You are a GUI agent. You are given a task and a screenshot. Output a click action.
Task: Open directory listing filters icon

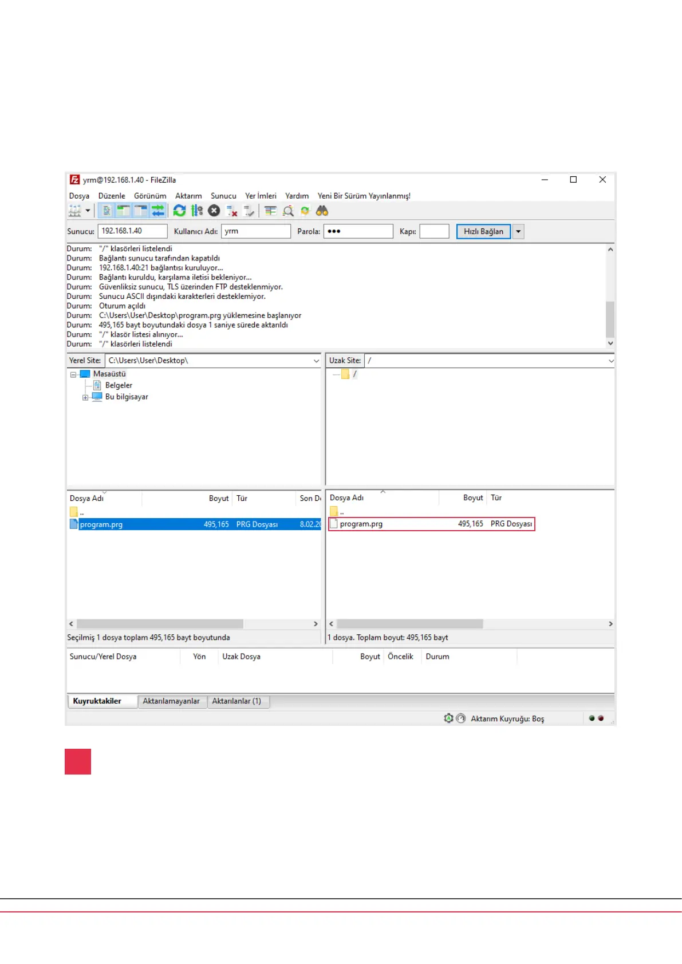(270, 211)
